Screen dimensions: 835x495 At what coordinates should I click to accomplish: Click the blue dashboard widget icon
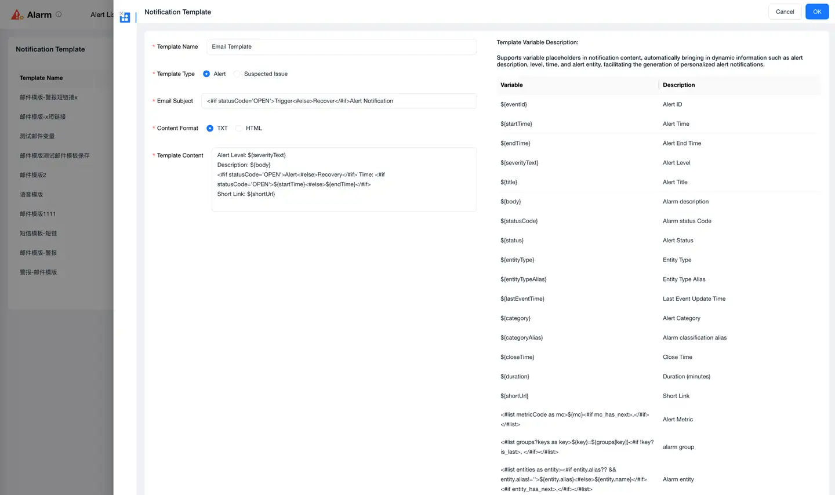pyautogui.click(x=125, y=17)
